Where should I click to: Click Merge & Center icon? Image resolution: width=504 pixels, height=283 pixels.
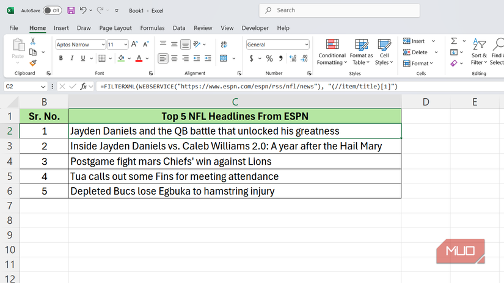click(x=224, y=58)
